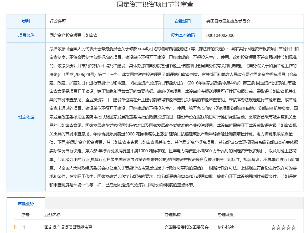Click the 类别 label cell
The width and height of the screenshot is (307, 233).
[26, 22]
